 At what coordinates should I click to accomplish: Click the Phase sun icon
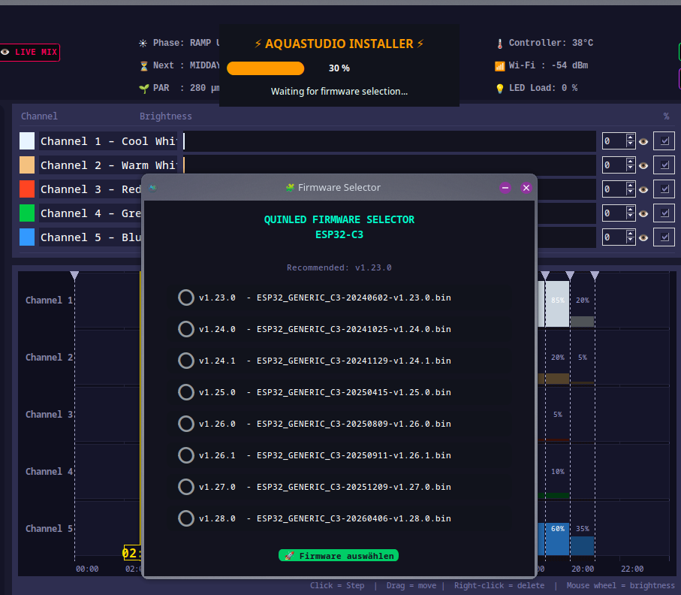tap(143, 43)
